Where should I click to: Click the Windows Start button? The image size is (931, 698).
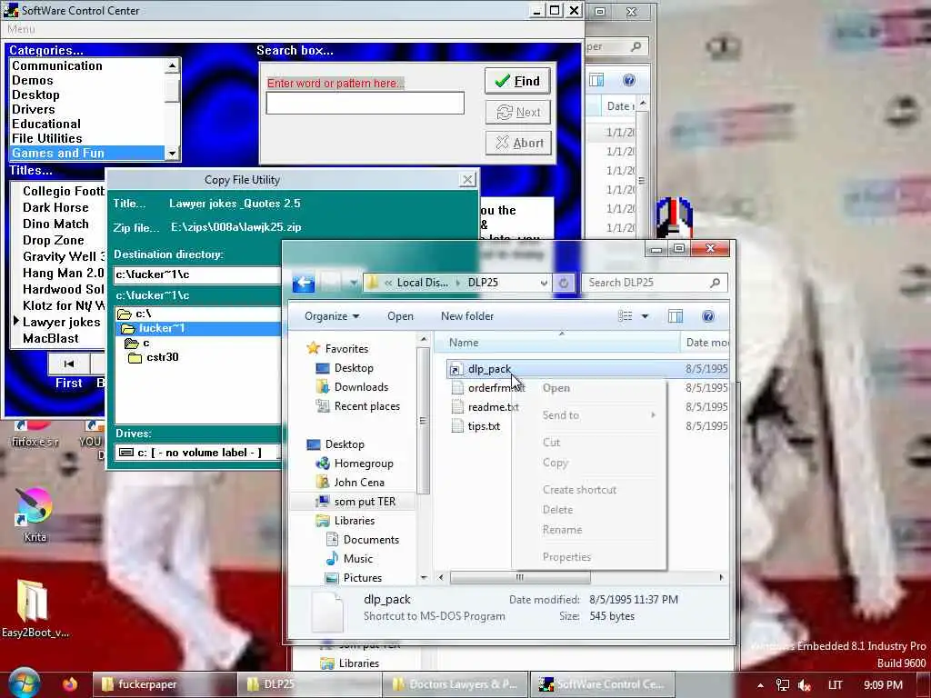[23, 683]
